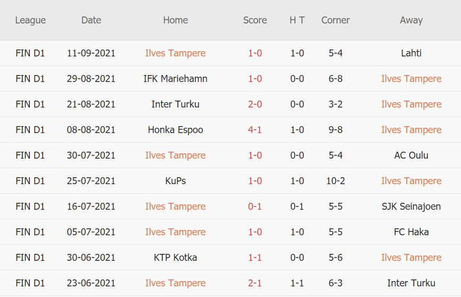Open the Lahti away team link
The width and height of the screenshot is (461, 297).
(411, 53)
